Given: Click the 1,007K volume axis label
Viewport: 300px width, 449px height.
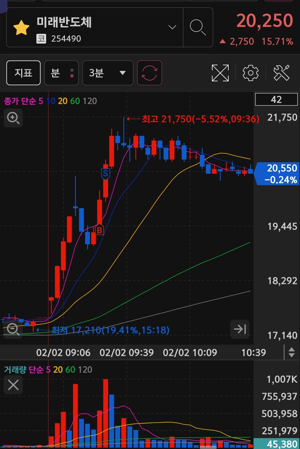Looking at the screenshot, I should click(x=282, y=379).
